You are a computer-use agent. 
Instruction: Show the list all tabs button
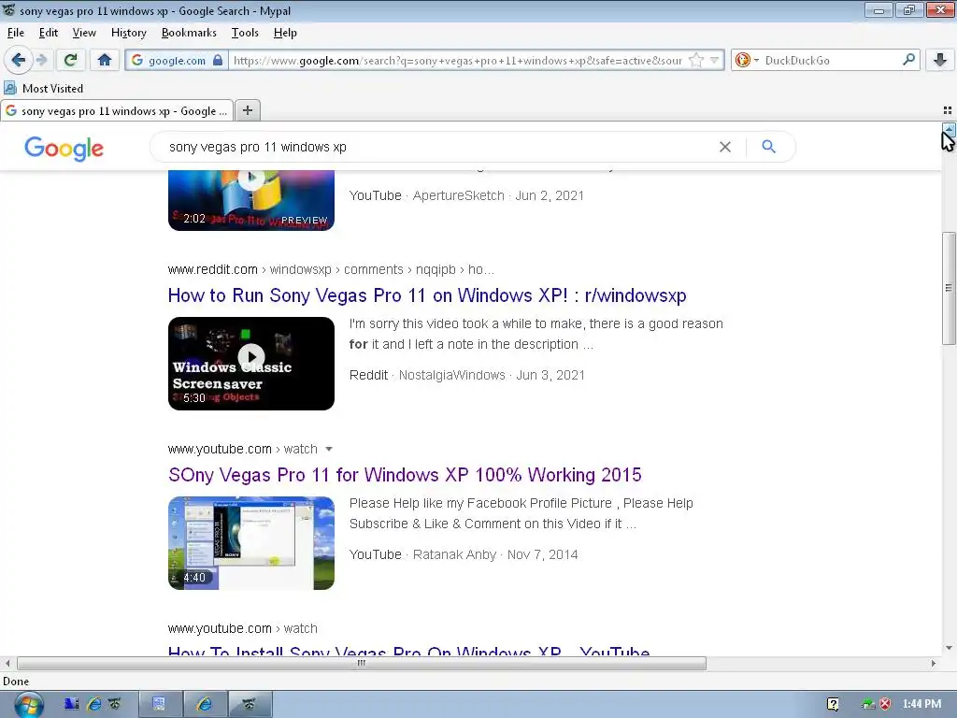[x=948, y=110]
